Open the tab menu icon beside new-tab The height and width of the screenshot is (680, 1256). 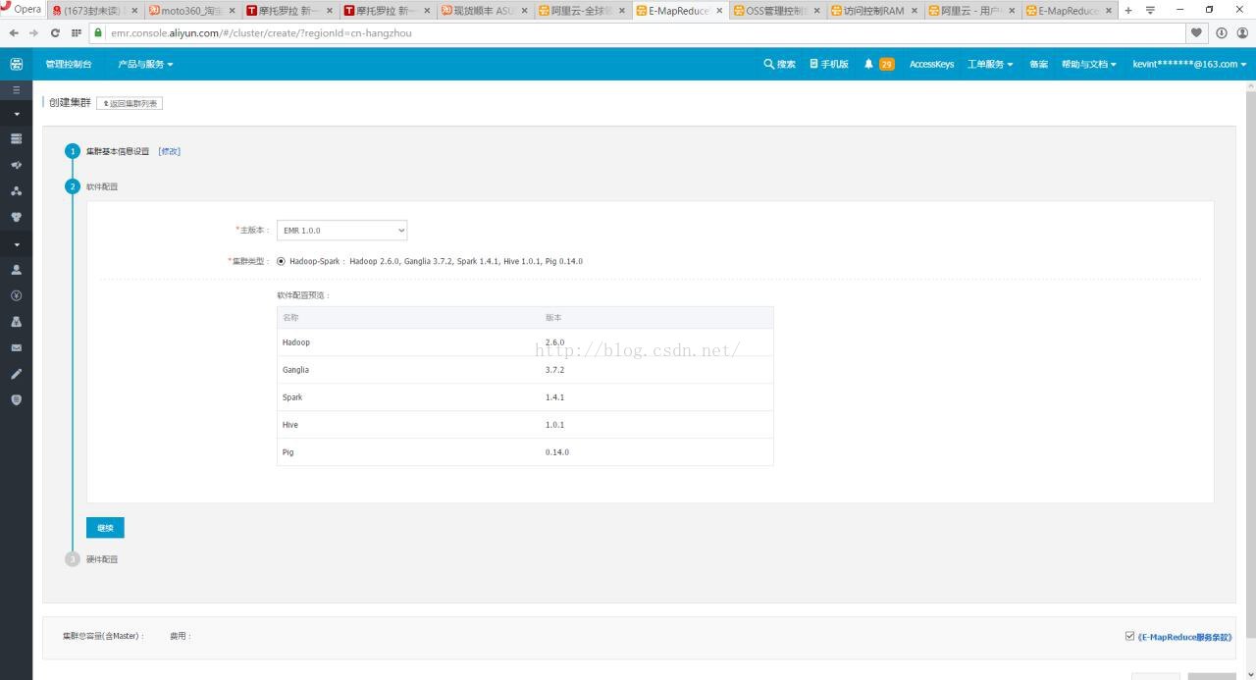click(x=1150, y=10)
